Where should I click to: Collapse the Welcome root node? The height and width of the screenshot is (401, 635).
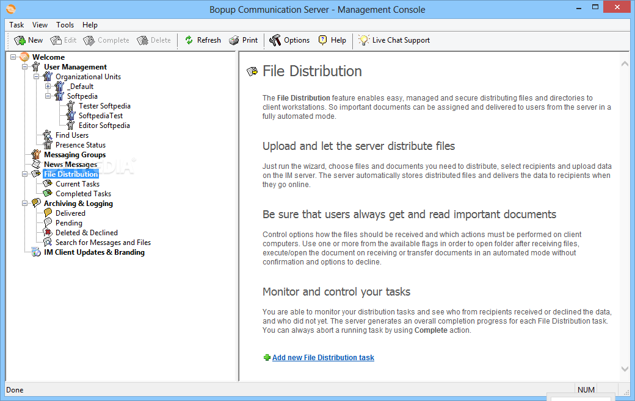pyautogui.click(x=13, y=57)
